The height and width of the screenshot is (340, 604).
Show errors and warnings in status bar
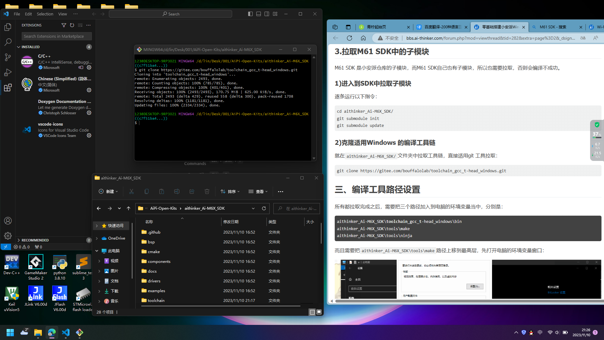click(22, 247)
